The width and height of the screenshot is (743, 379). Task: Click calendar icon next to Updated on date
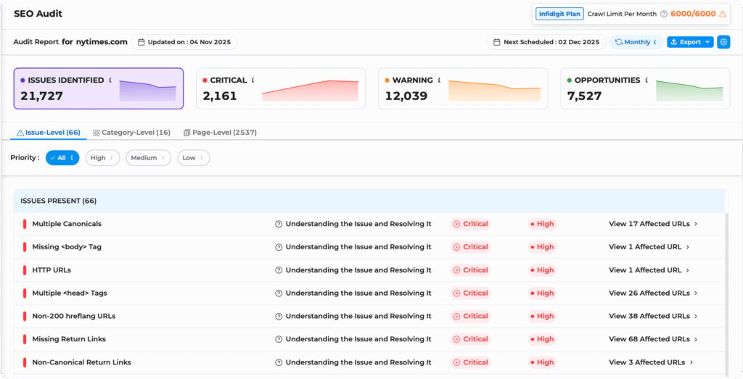[141, 42]
